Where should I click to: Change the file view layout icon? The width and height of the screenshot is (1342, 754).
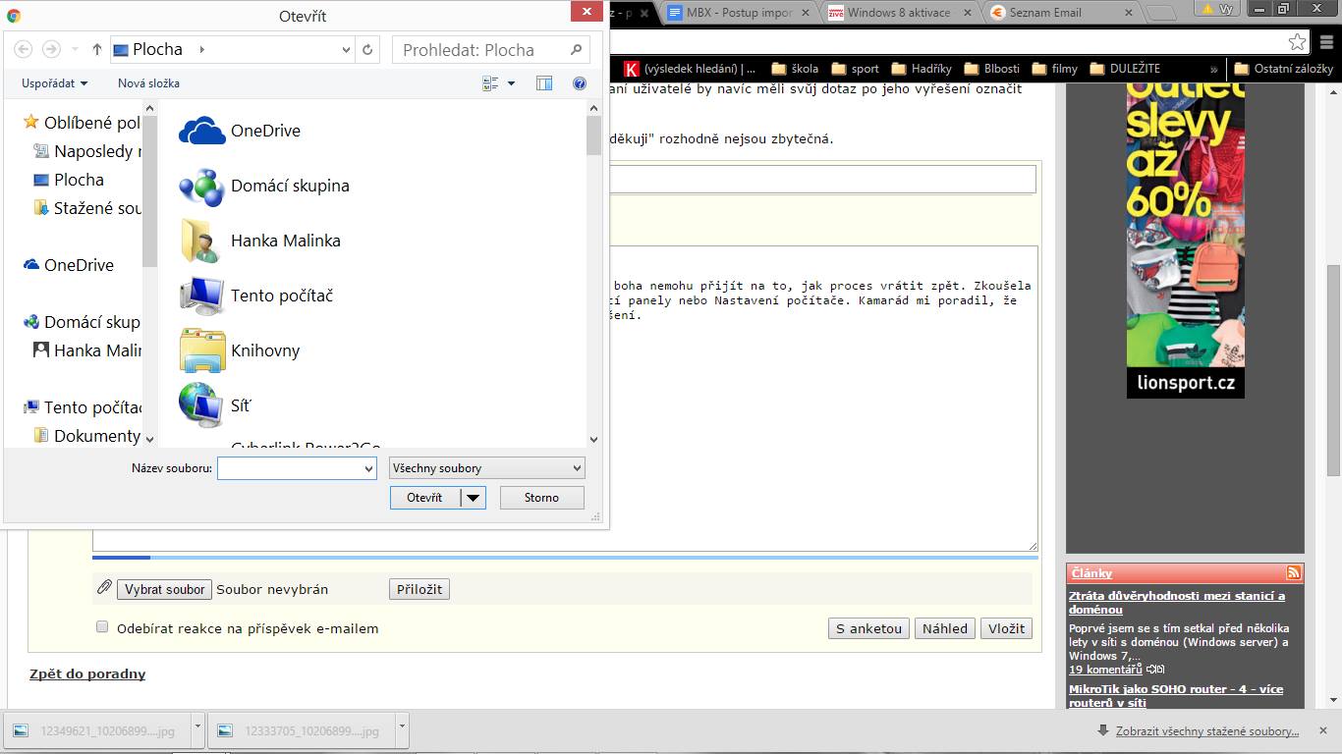tap(490, 83)
